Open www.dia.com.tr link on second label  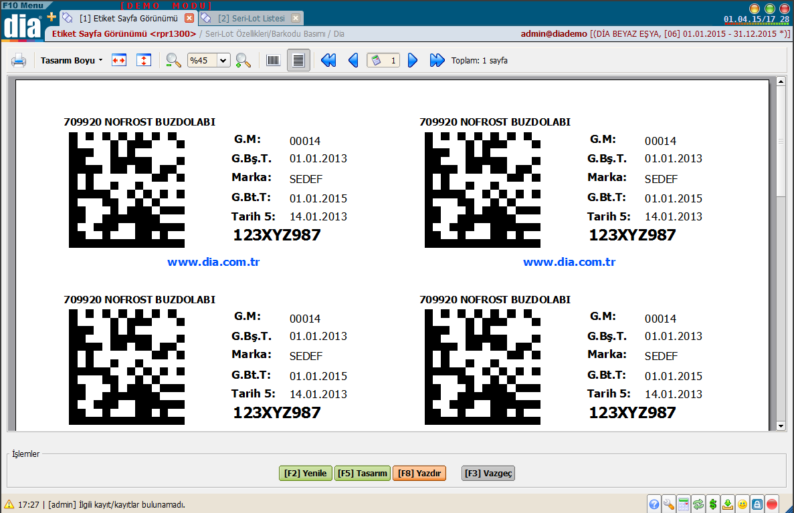click(x=569, y=263)
